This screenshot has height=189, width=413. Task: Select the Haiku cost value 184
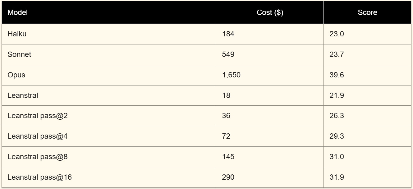[x=228, y=34]
